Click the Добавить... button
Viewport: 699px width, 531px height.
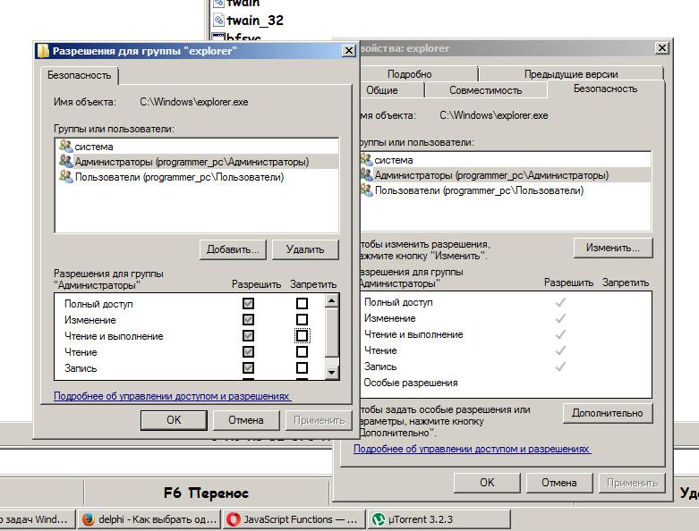[x=233, y=249]
